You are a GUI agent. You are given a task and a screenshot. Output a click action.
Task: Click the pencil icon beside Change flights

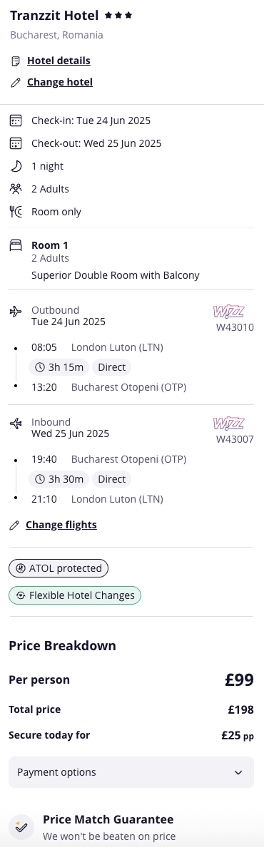tap(14, 525)
